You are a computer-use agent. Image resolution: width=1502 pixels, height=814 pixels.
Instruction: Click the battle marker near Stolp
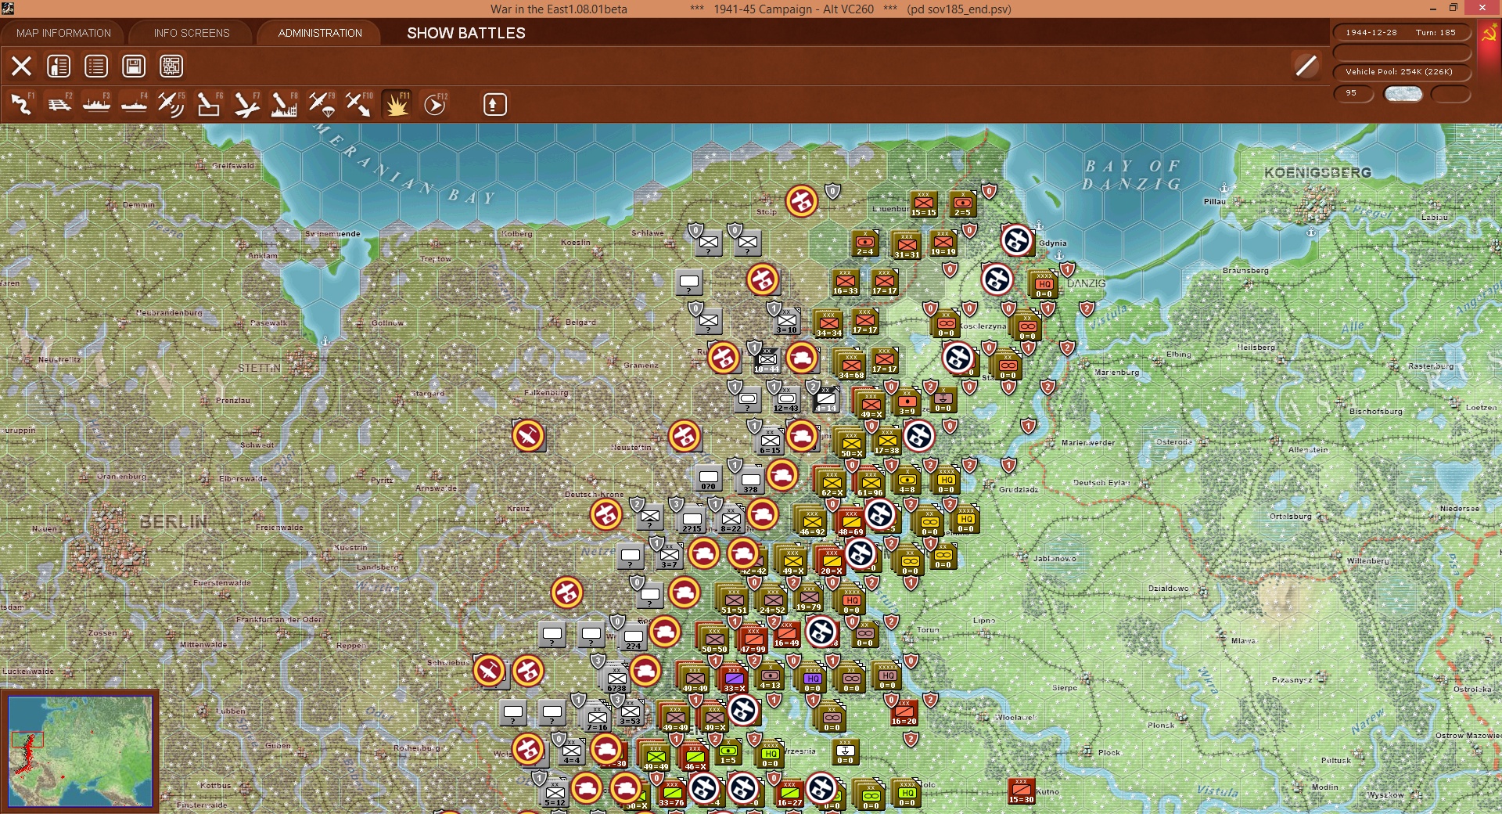point(802,201)
